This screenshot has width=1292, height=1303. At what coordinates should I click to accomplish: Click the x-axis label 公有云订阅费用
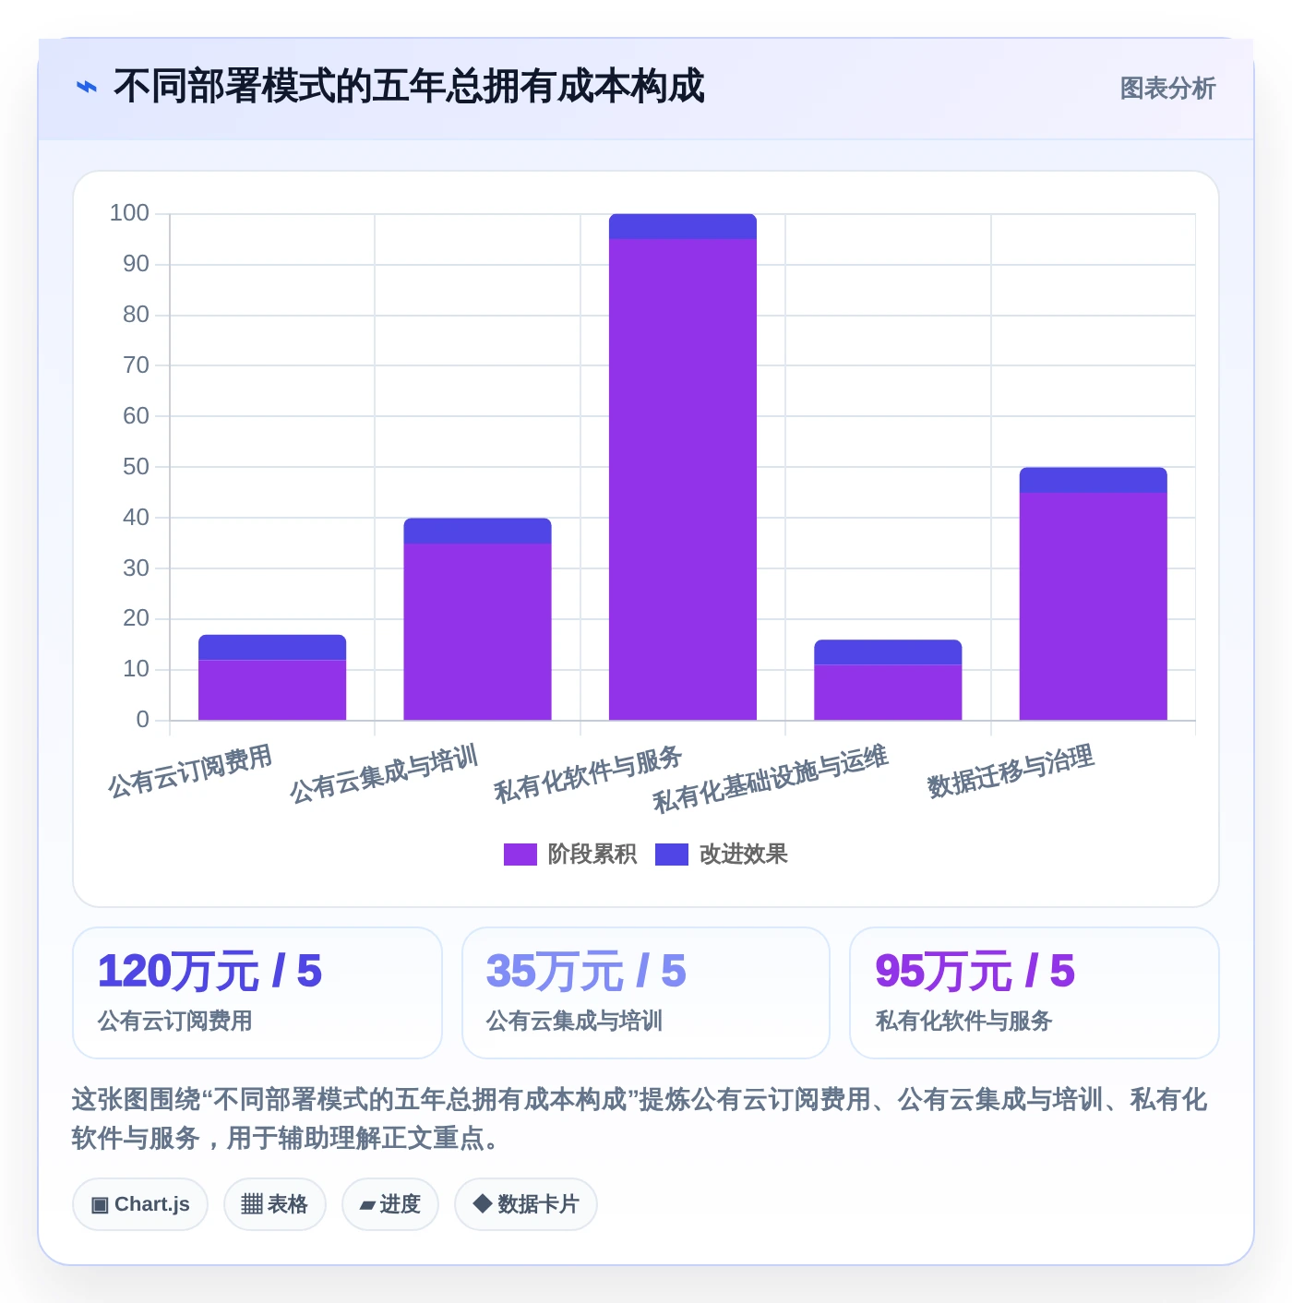(190, 771)
